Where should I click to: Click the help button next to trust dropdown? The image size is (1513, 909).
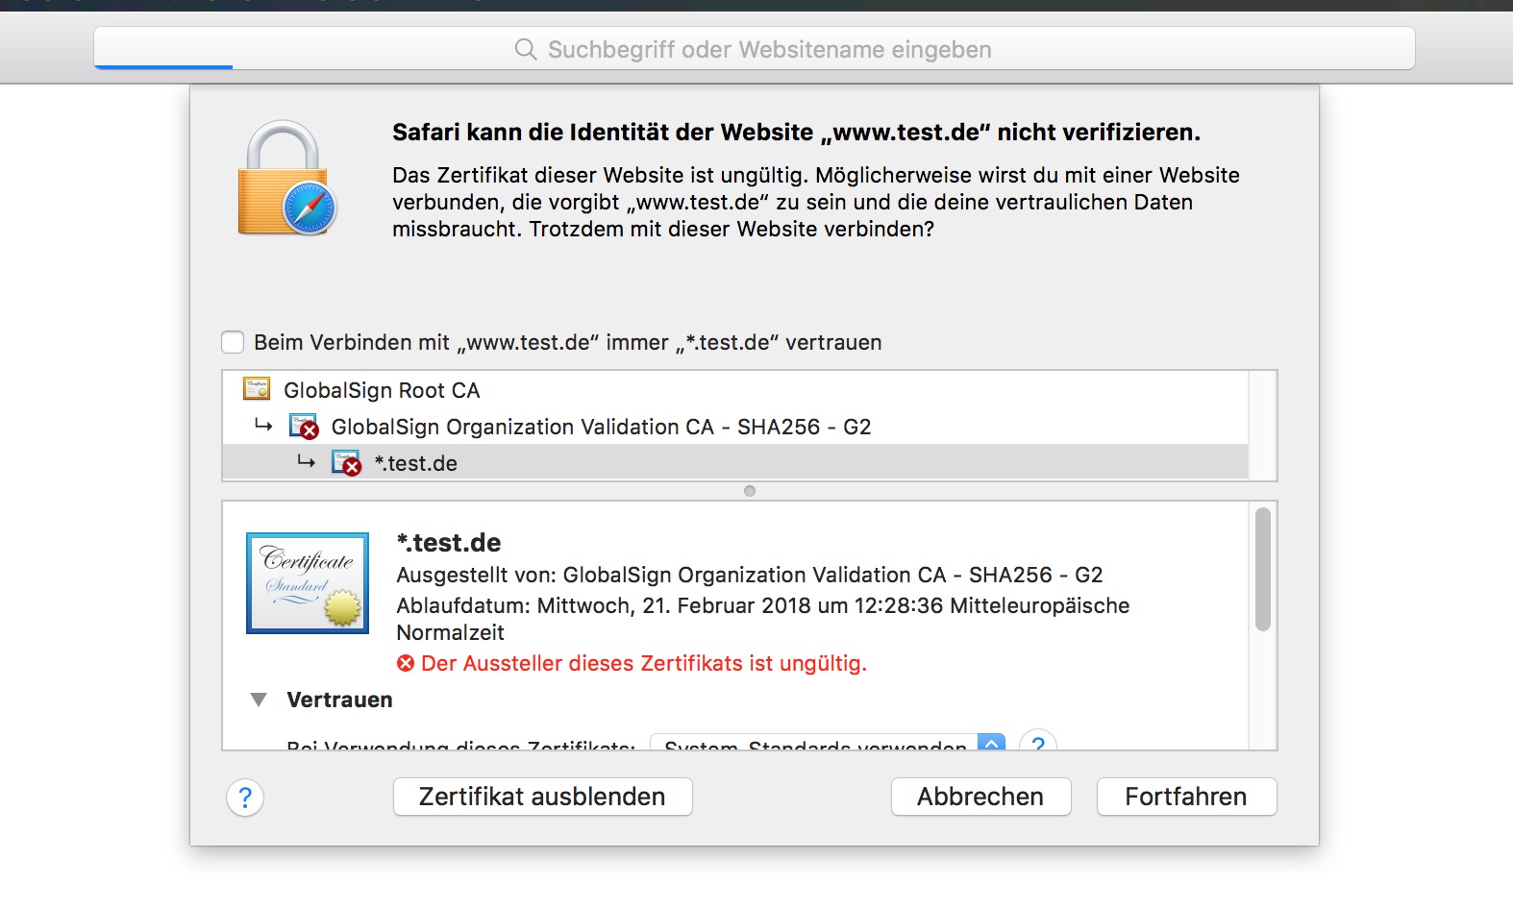[x=1038, y=742]
